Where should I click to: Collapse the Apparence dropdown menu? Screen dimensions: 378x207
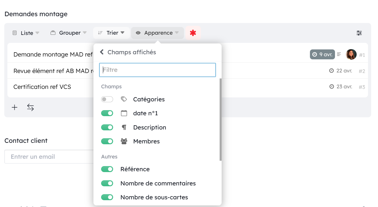click(157, 33)
